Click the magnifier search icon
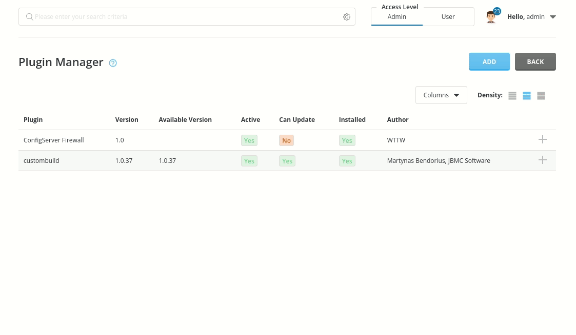576x335 pixels. pyautogui.click(x=30, y=17)
